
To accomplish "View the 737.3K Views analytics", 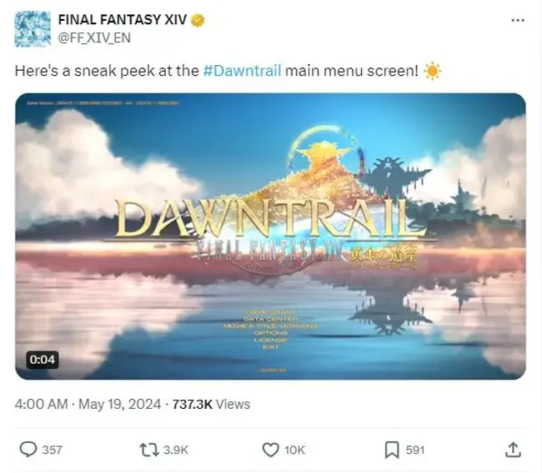I will (211, 404).
